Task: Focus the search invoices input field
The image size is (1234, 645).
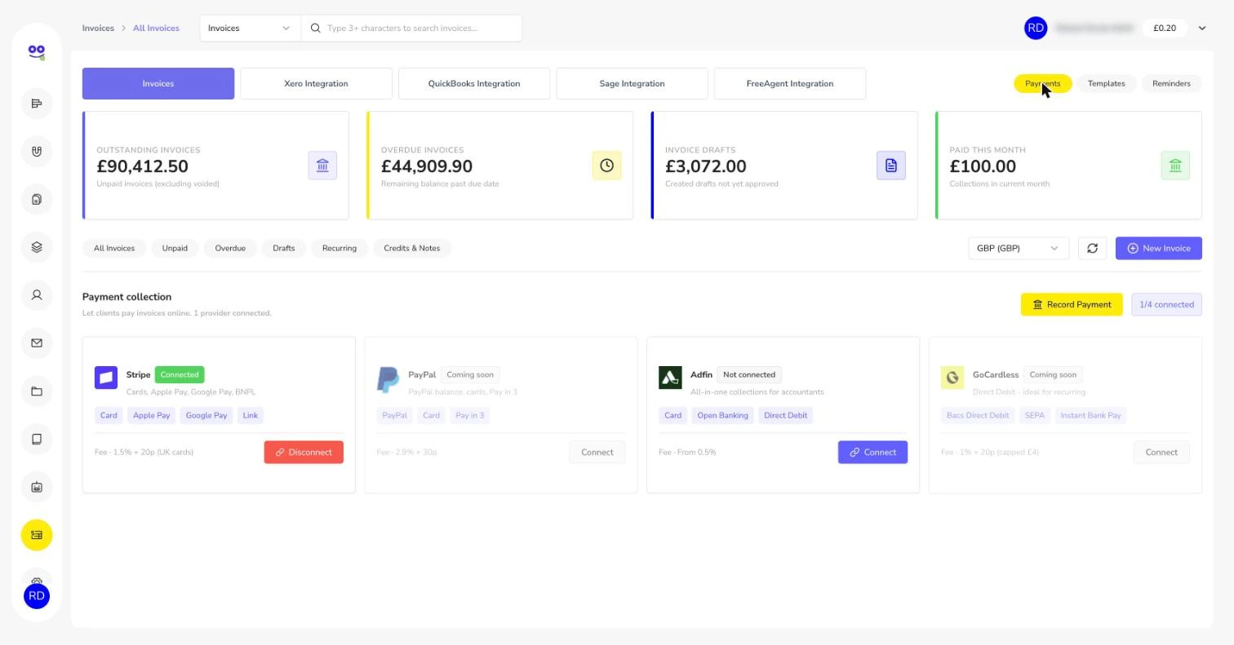Action: (412, 28)
